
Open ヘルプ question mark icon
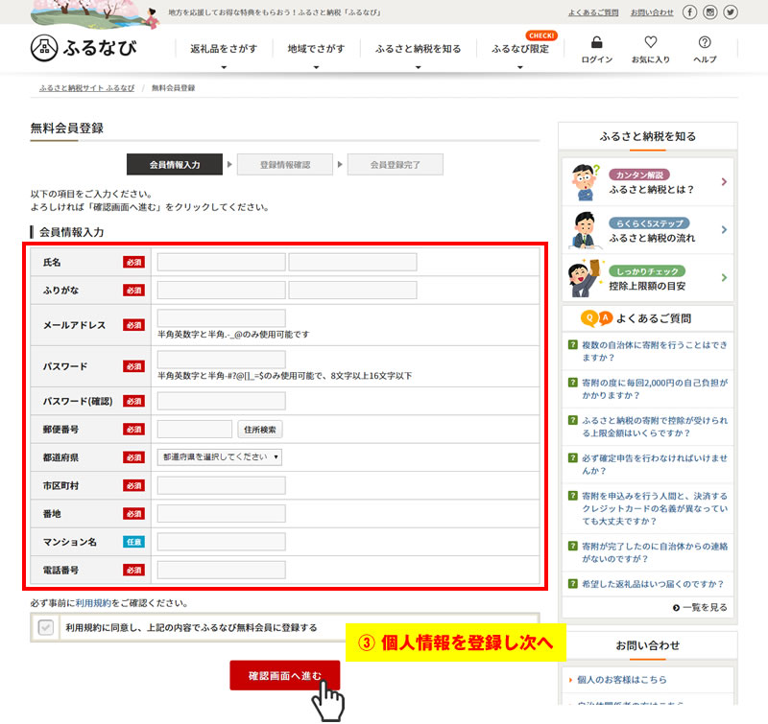point(705,42)
